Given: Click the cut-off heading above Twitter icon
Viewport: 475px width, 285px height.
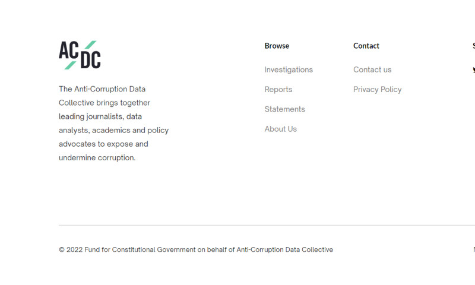Looking at the screenshot, I should (x=473, y=46).
